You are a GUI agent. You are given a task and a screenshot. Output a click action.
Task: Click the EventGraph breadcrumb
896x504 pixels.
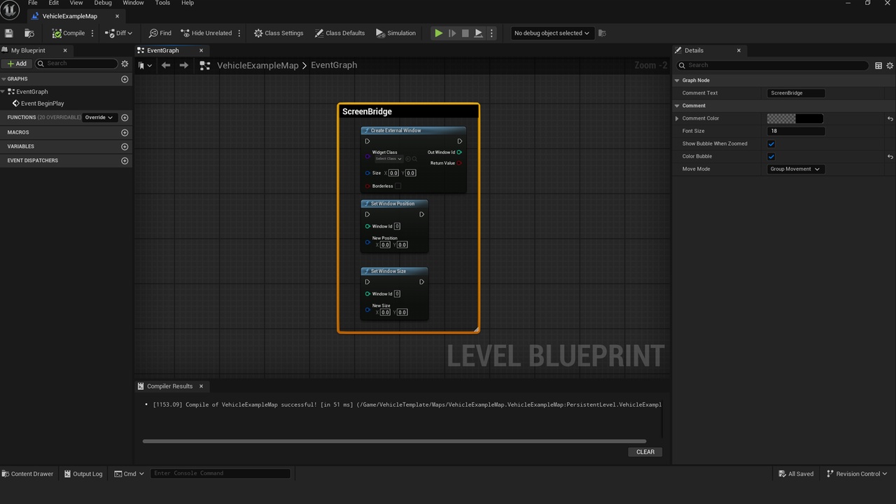pos(334,65)
